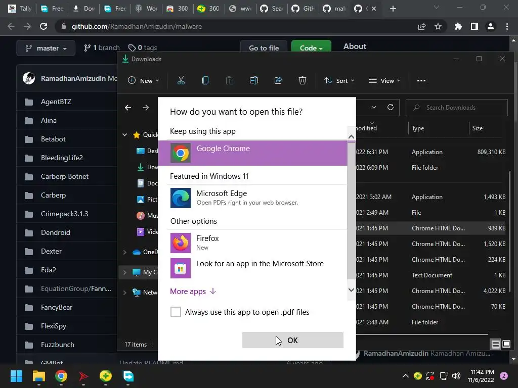
Task: Click the Paste icon in Downloads toolbar
Action: coord(230,80)
